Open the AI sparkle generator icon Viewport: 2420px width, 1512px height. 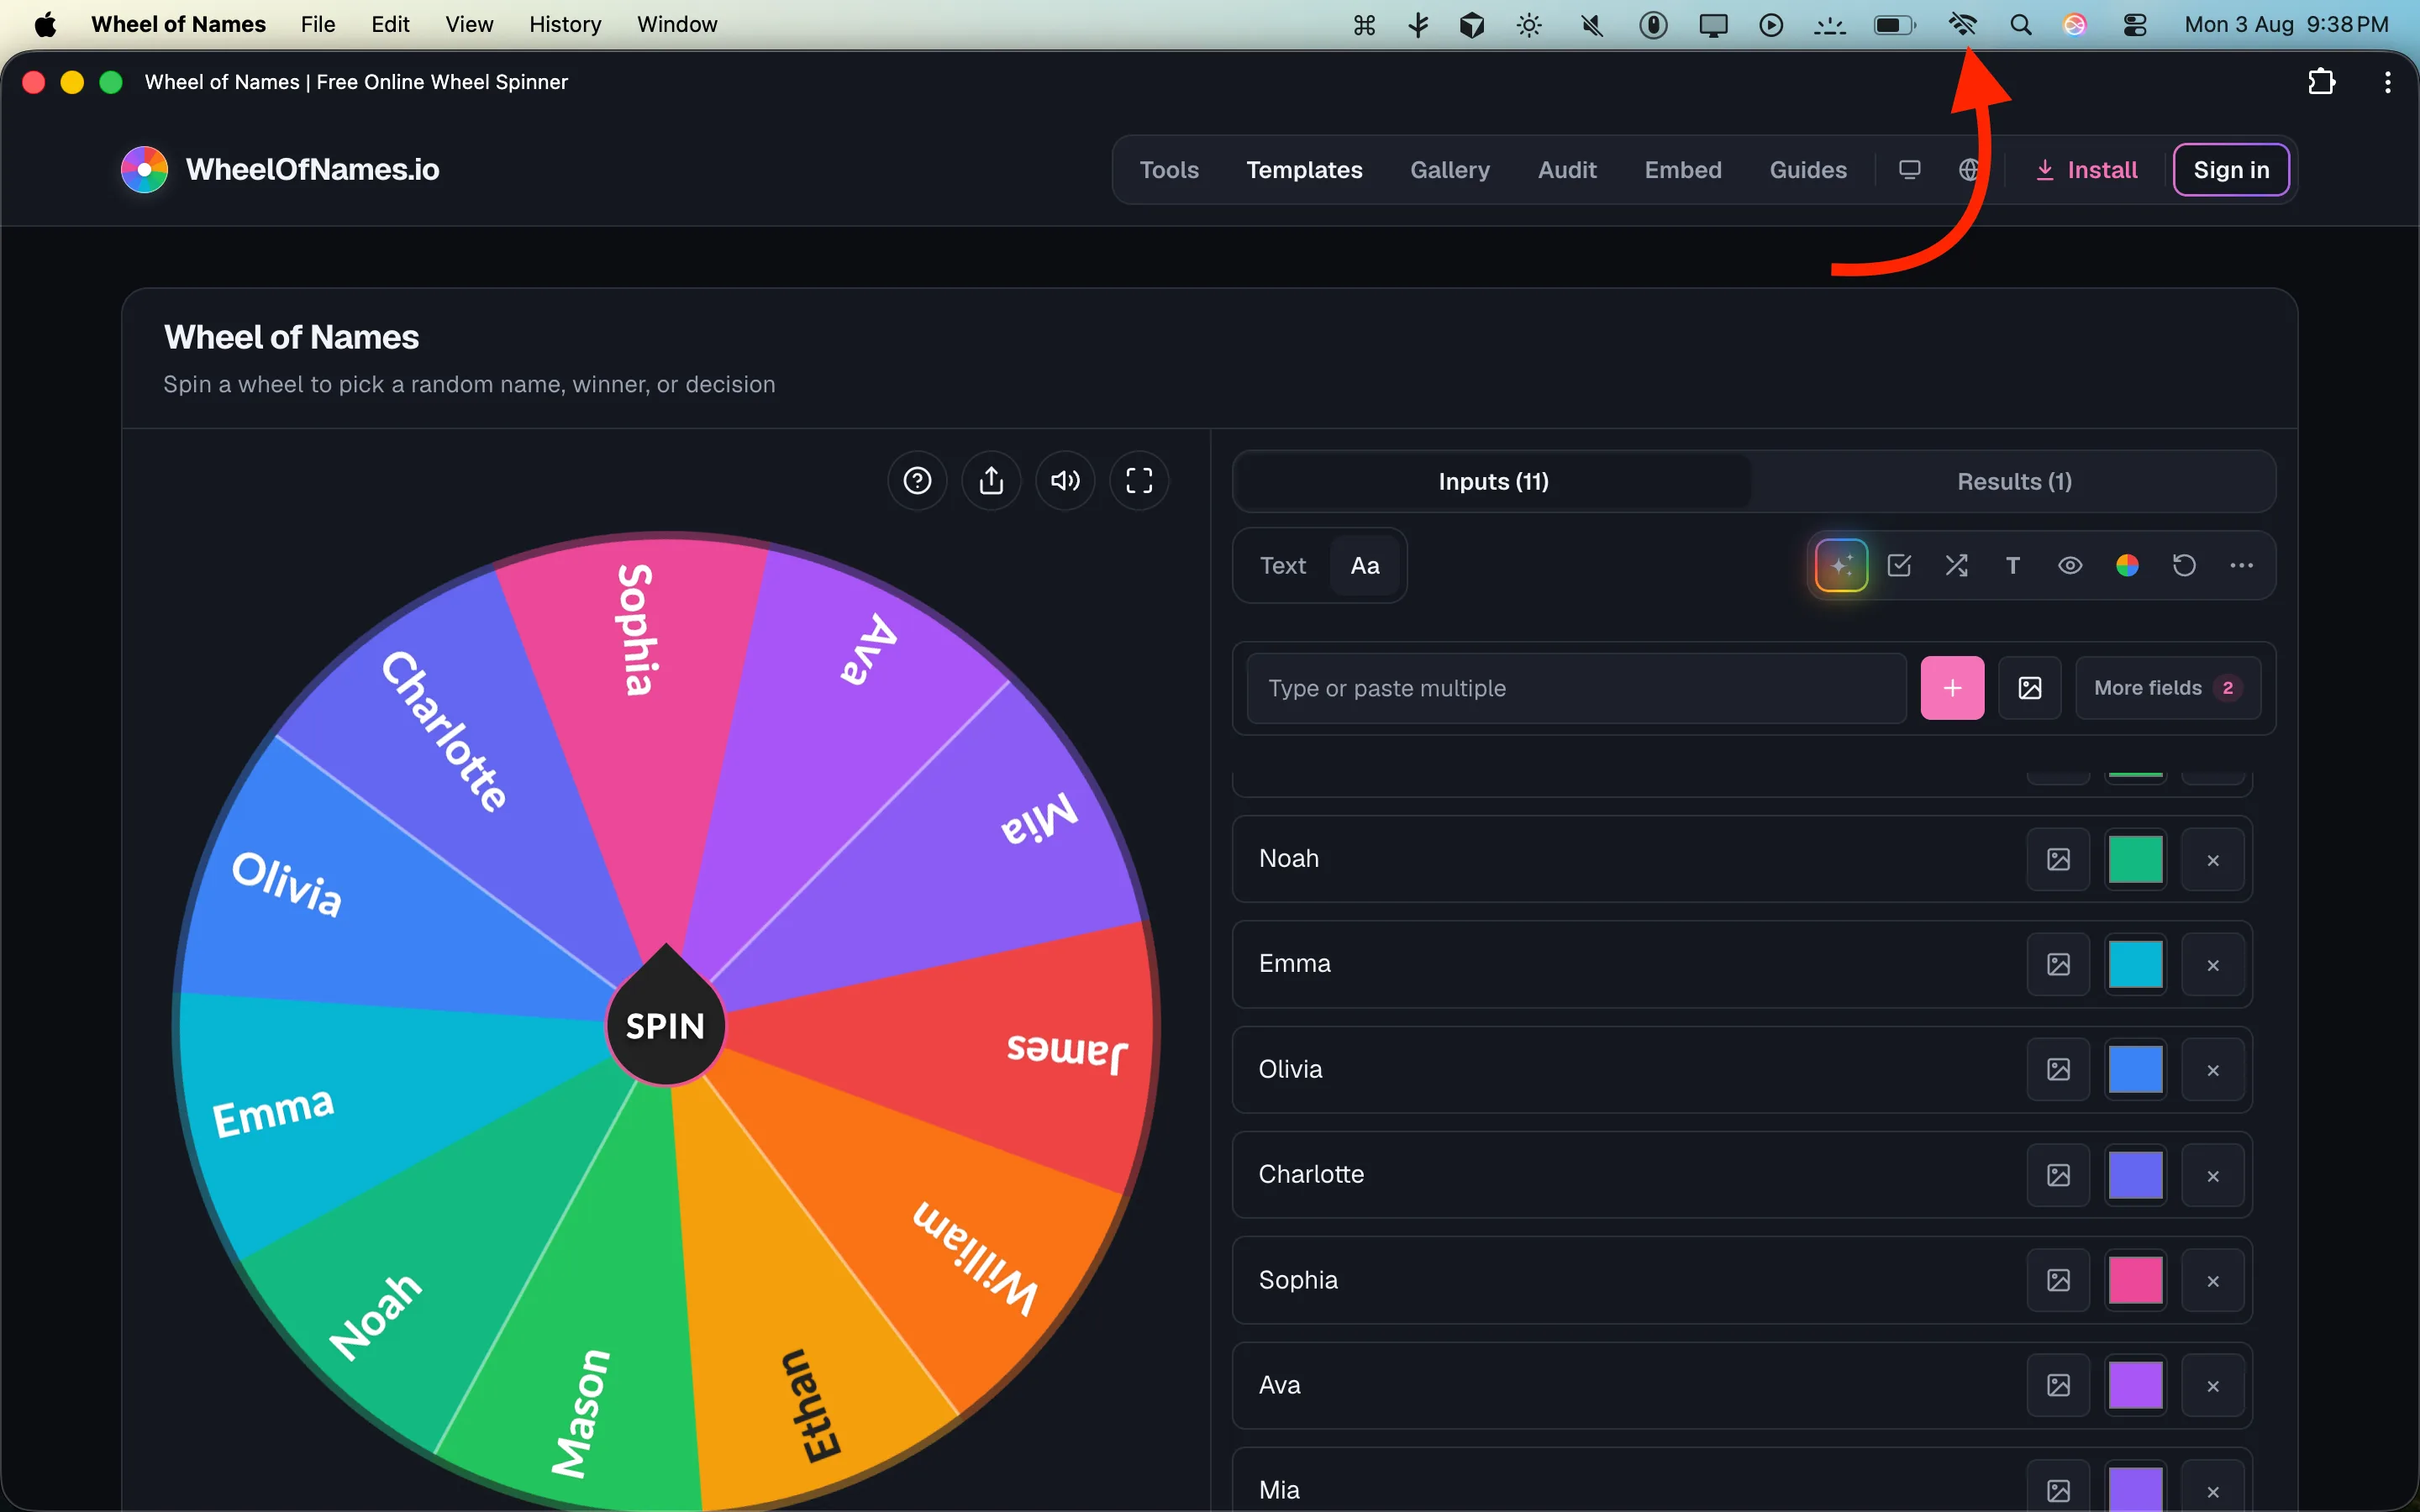coord(1842,566)
